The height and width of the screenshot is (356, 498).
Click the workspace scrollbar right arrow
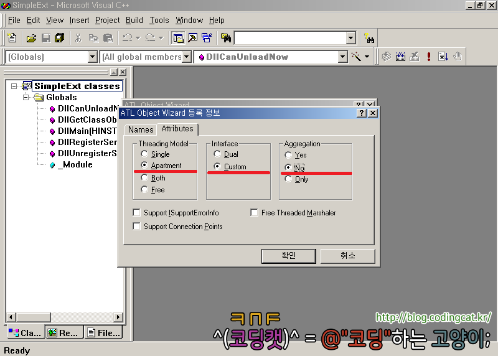118,317
